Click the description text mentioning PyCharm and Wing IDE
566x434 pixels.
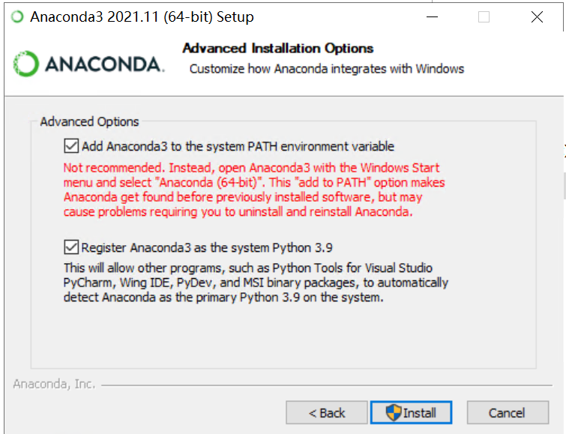coord(255,283)
